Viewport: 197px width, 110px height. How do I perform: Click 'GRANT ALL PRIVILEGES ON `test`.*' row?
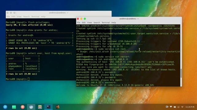click(x=39, y=43)
